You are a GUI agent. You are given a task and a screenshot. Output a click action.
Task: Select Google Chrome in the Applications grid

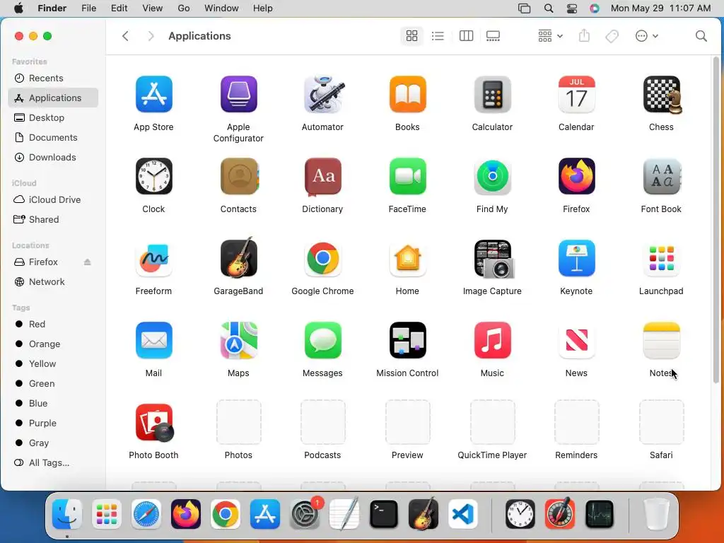click(322, 258)
